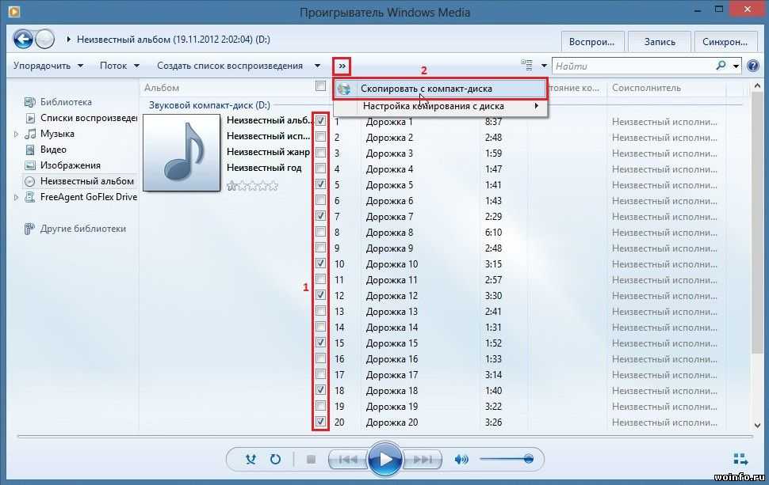
Task: Select Неизвестный альбом disc in the sidebar
Action: click(80, 181)
